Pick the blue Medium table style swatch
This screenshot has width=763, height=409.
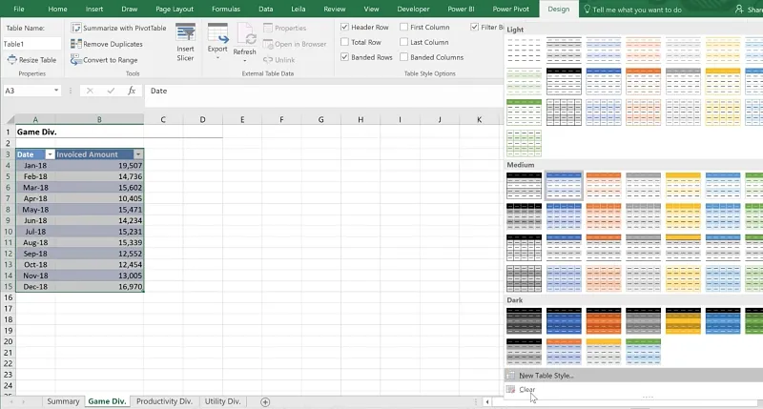tap(563, 186)
